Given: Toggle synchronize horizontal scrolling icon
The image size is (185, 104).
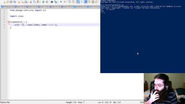Looking at the screenshot, I should (73, 2).
